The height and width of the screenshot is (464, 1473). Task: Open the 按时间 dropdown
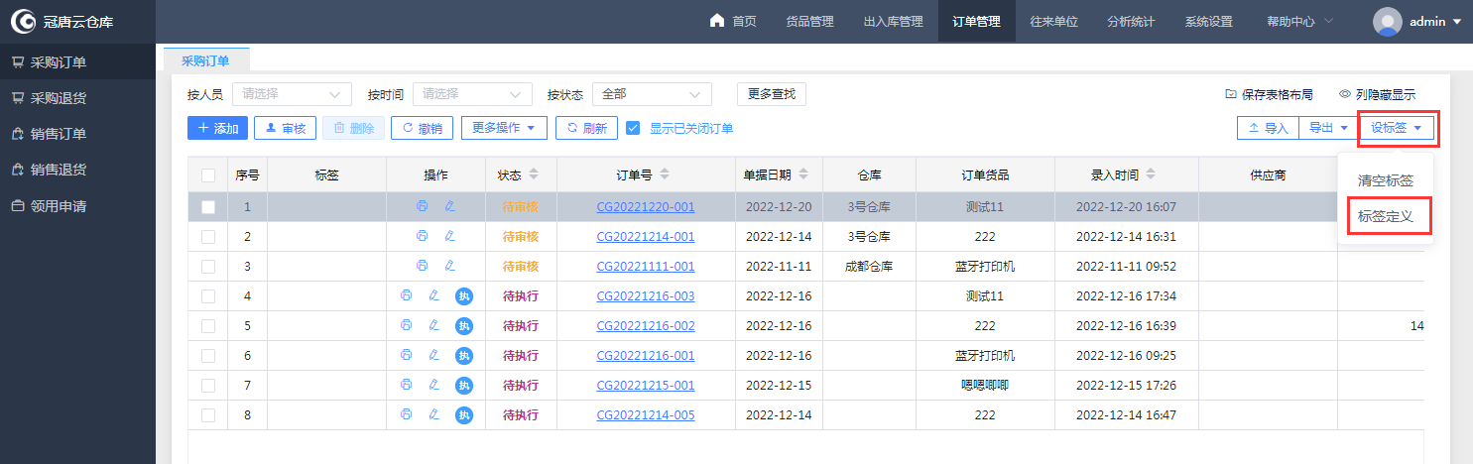(x=472, y=94)
